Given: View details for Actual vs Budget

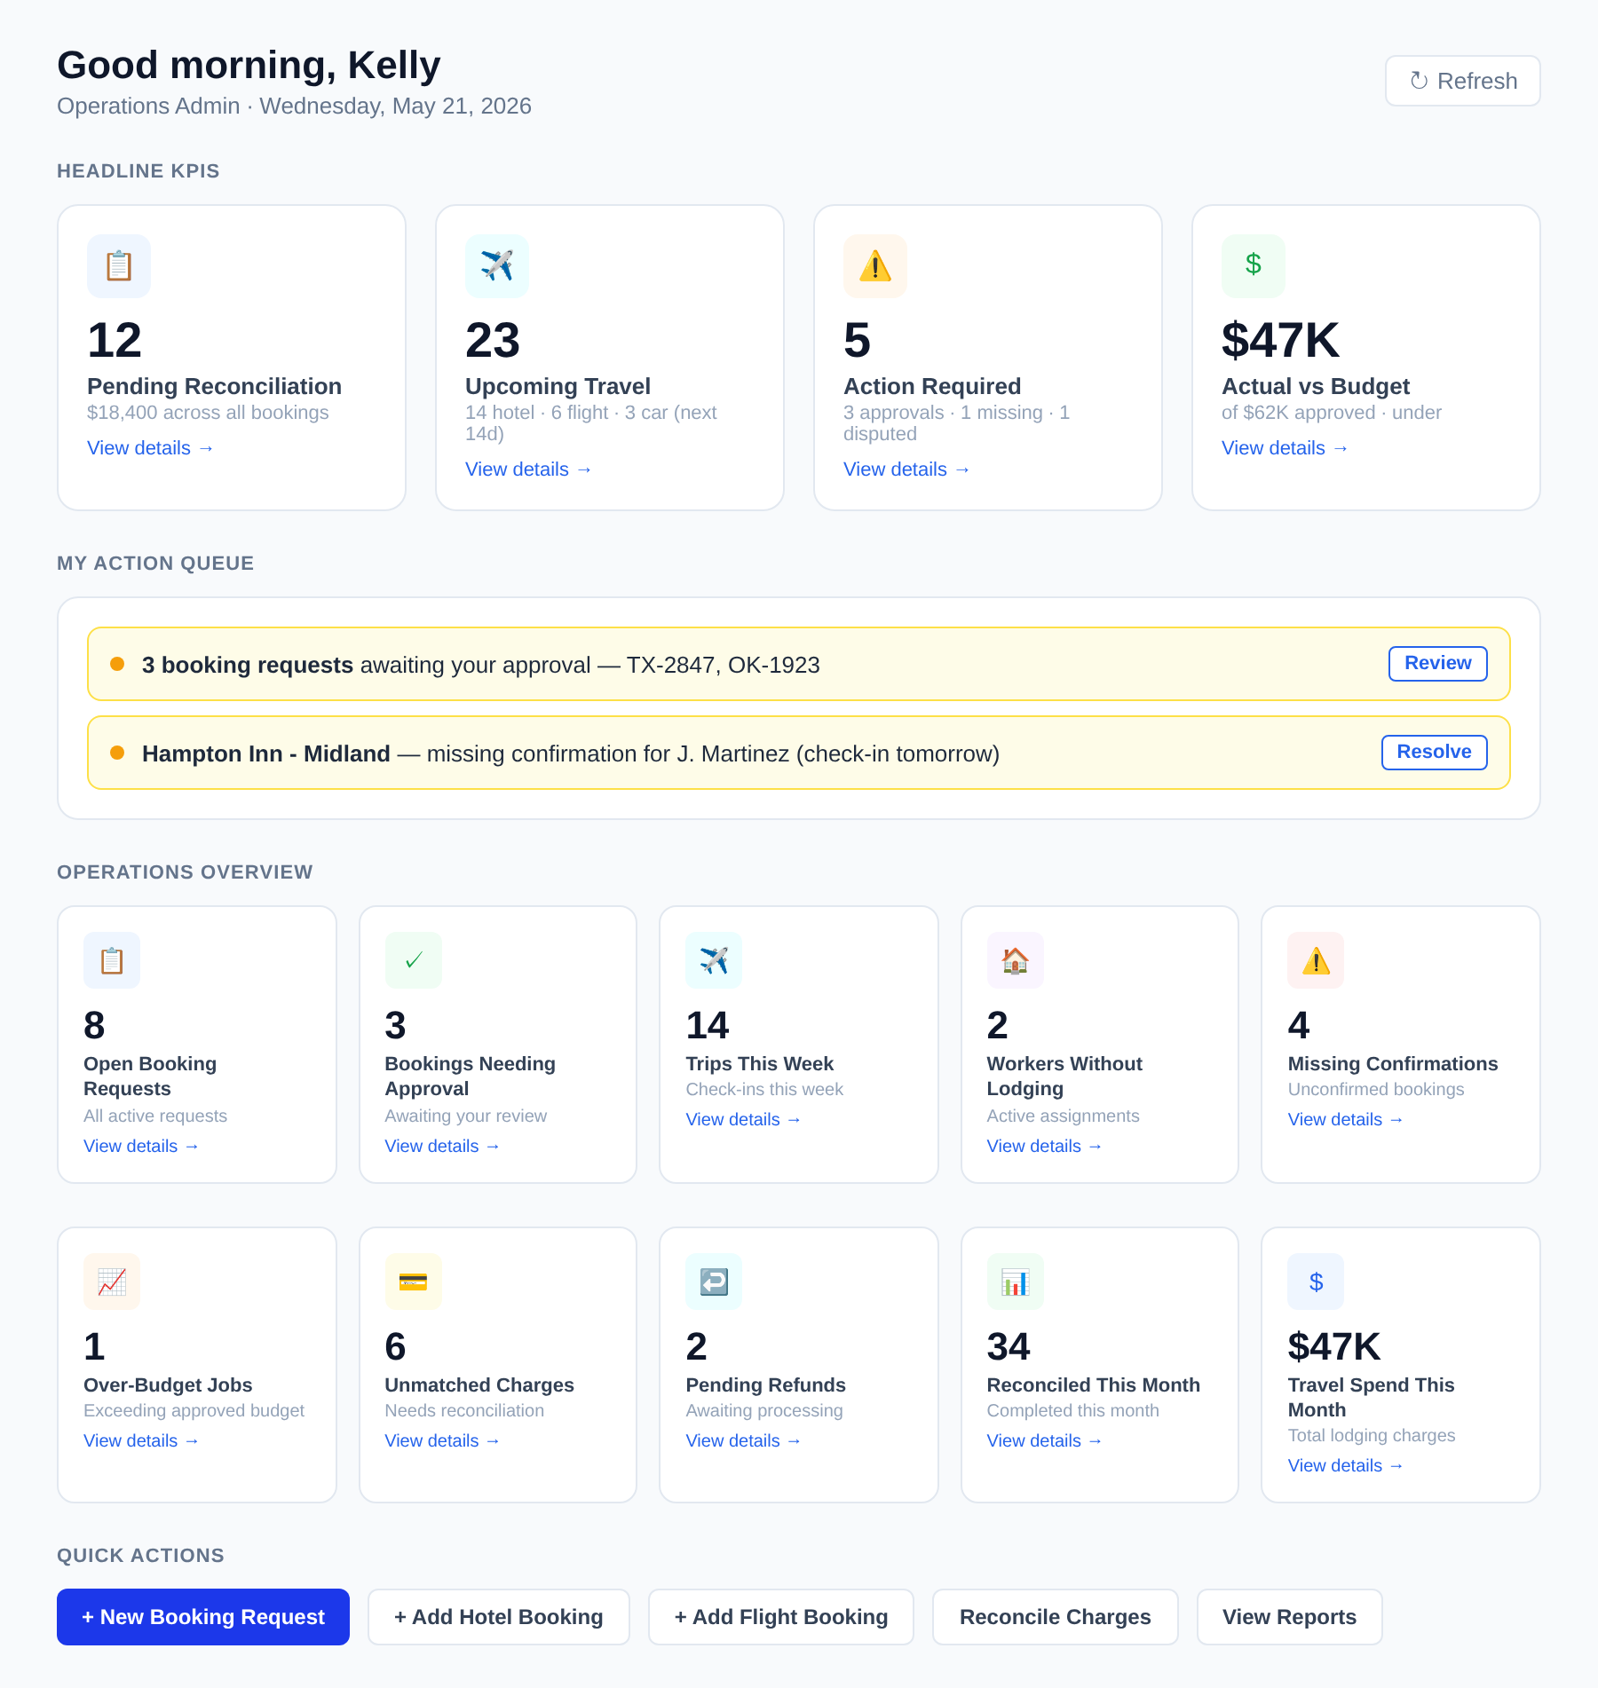Looking at the screenshot, I should 1285,448.
